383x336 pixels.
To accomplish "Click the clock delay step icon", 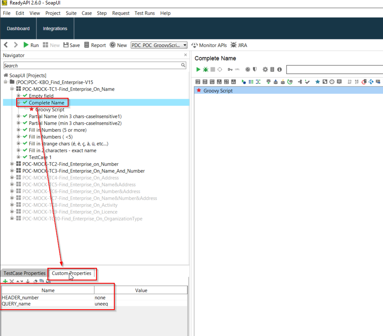I will pyautogui.click(x=332, y=82).
